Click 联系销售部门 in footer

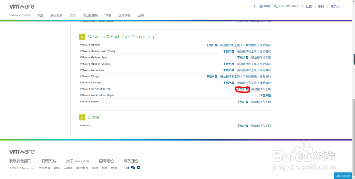click(x=20, y=161)
